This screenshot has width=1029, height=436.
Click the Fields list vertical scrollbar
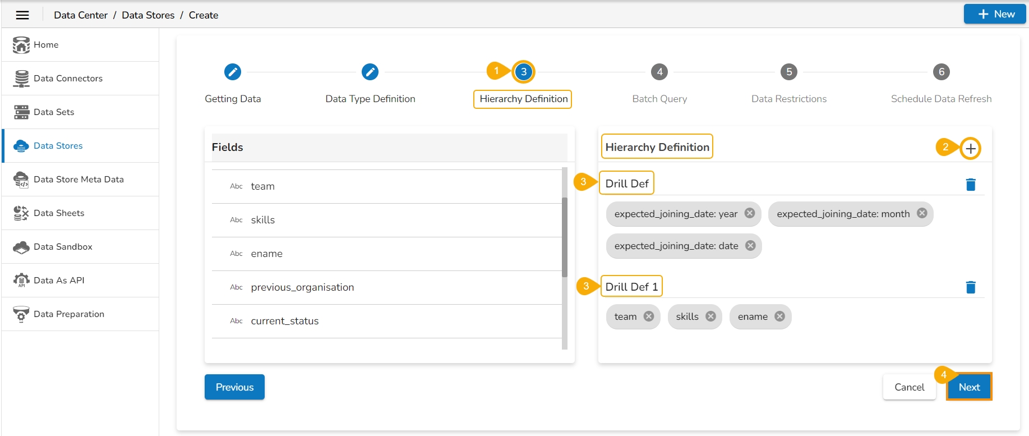click(565, 237)
